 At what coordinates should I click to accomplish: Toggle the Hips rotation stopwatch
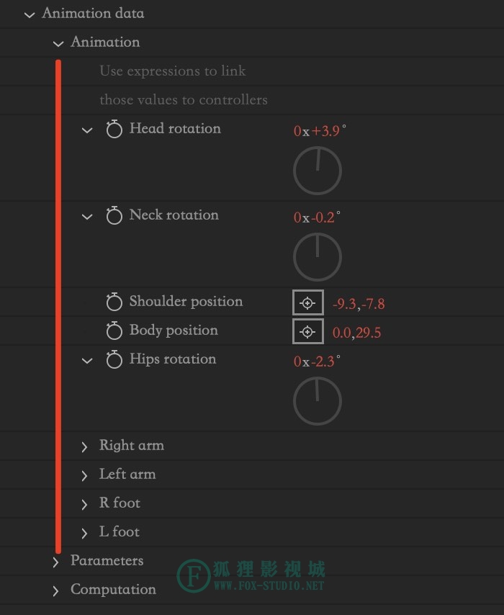114,359
